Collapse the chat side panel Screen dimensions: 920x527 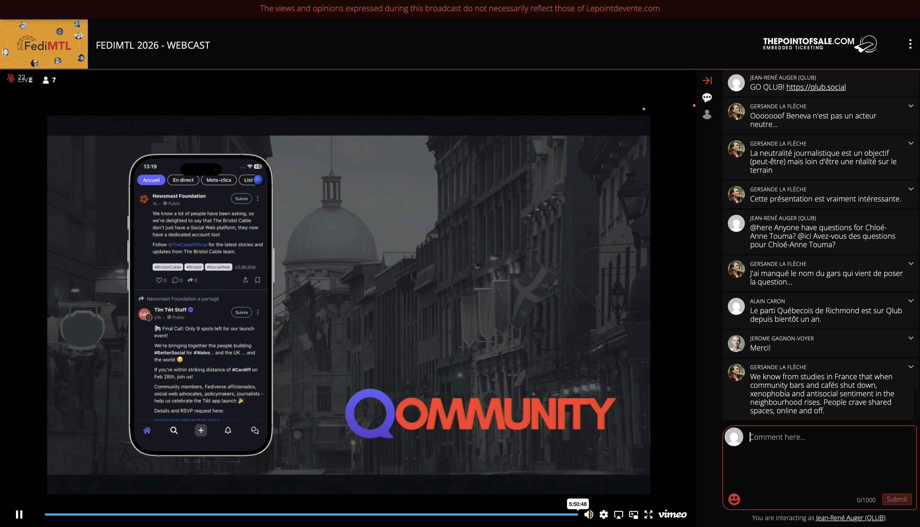tap(707, 80)
